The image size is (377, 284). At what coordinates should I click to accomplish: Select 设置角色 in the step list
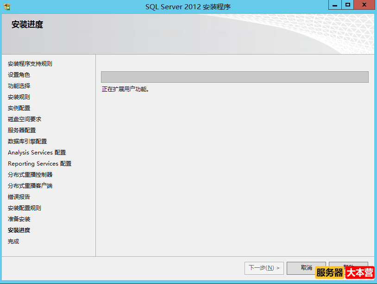click(19, 74)
